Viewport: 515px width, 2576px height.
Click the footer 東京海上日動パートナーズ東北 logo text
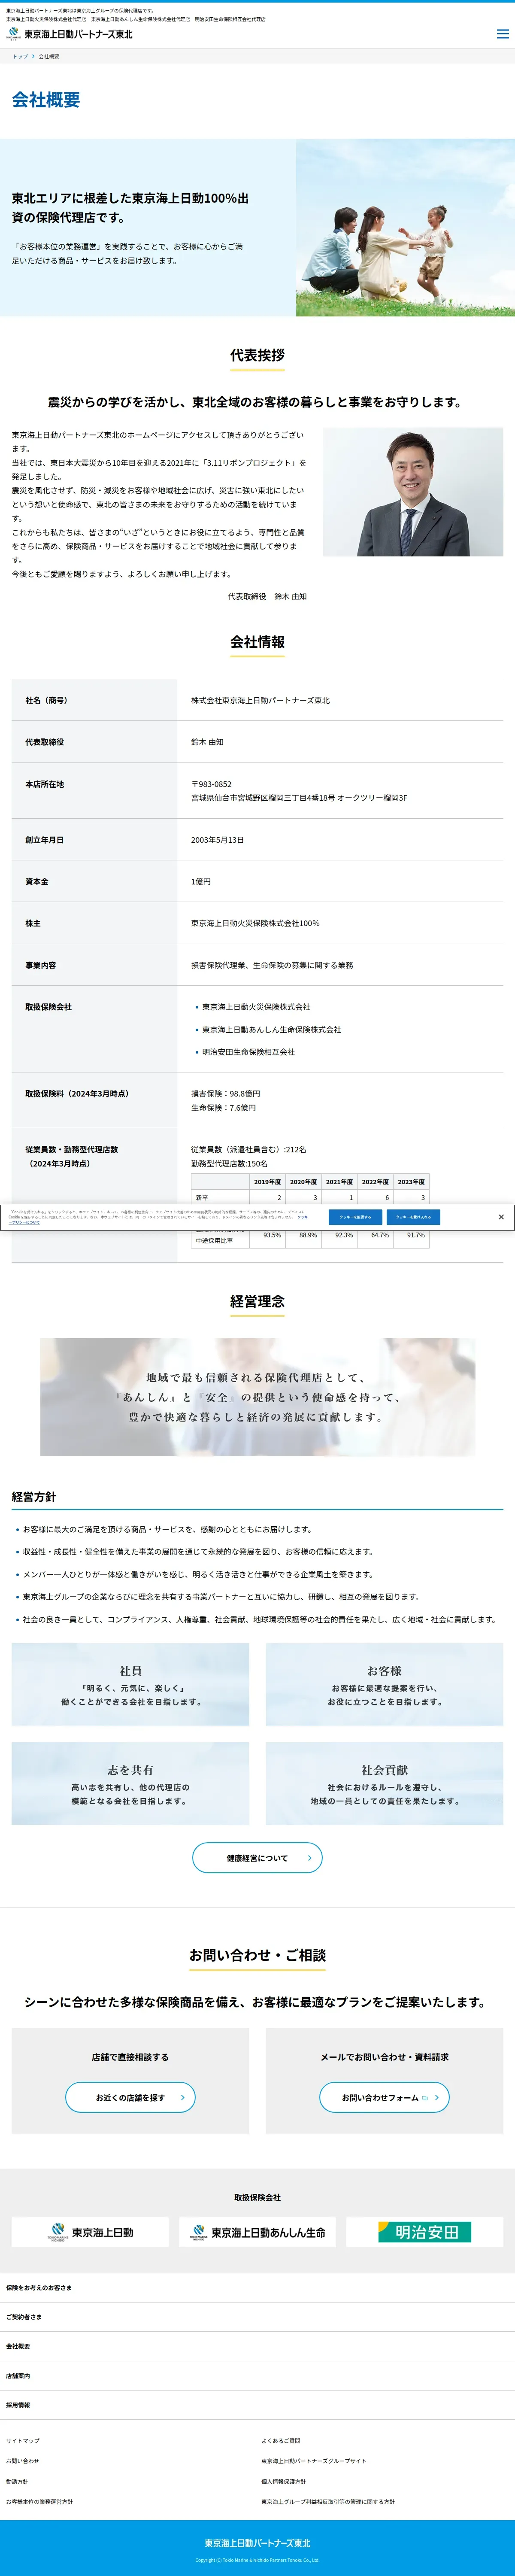point(257,2543)
